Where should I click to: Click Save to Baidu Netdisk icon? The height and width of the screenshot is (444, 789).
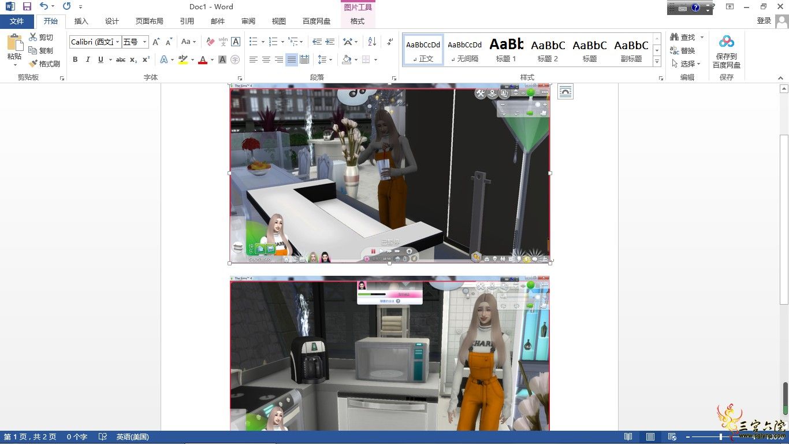coord(727,52)
